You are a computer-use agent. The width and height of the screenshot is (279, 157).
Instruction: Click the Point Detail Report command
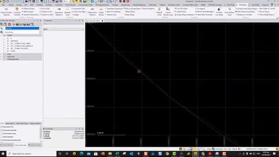coord(266,14)
